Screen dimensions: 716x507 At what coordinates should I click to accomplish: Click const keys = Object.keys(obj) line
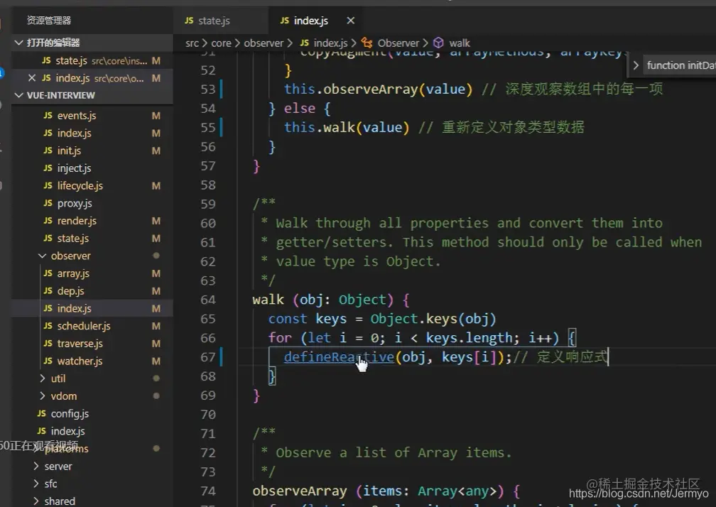point(382,319)
